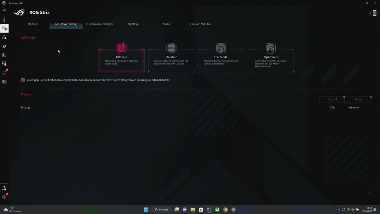Open the Settings gear in the sidebar
The height and width of the screenshot is (214, 380).
tap(4, 197)
